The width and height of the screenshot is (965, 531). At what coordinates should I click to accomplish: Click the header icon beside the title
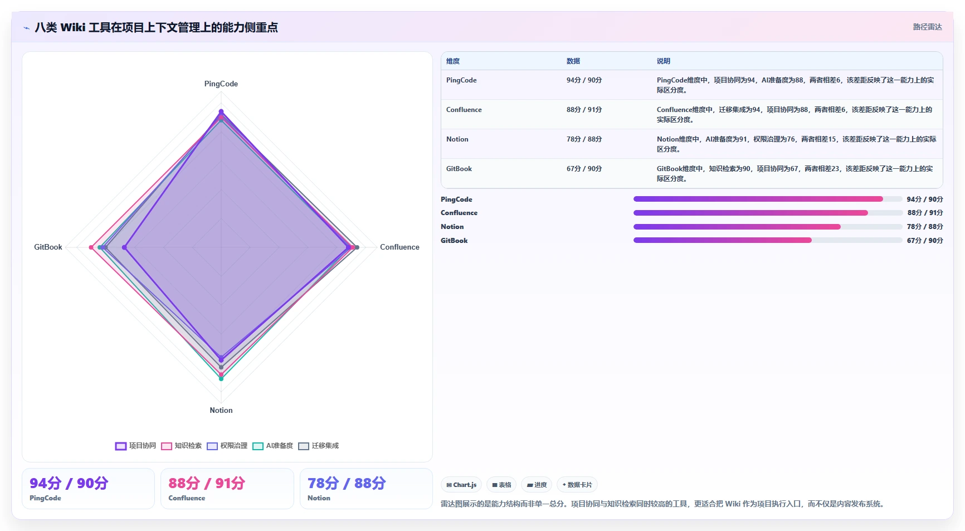26,27
